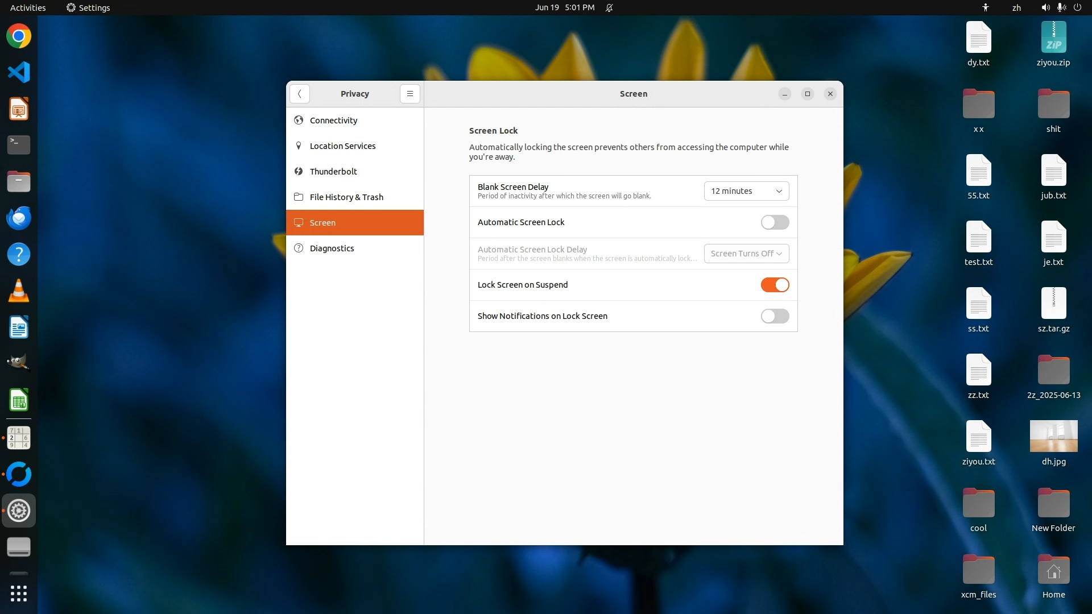Image resolution: width=1092 pixels, height=614 pixels.
Task: Open File History & Trash section
Action: point(346,197)
